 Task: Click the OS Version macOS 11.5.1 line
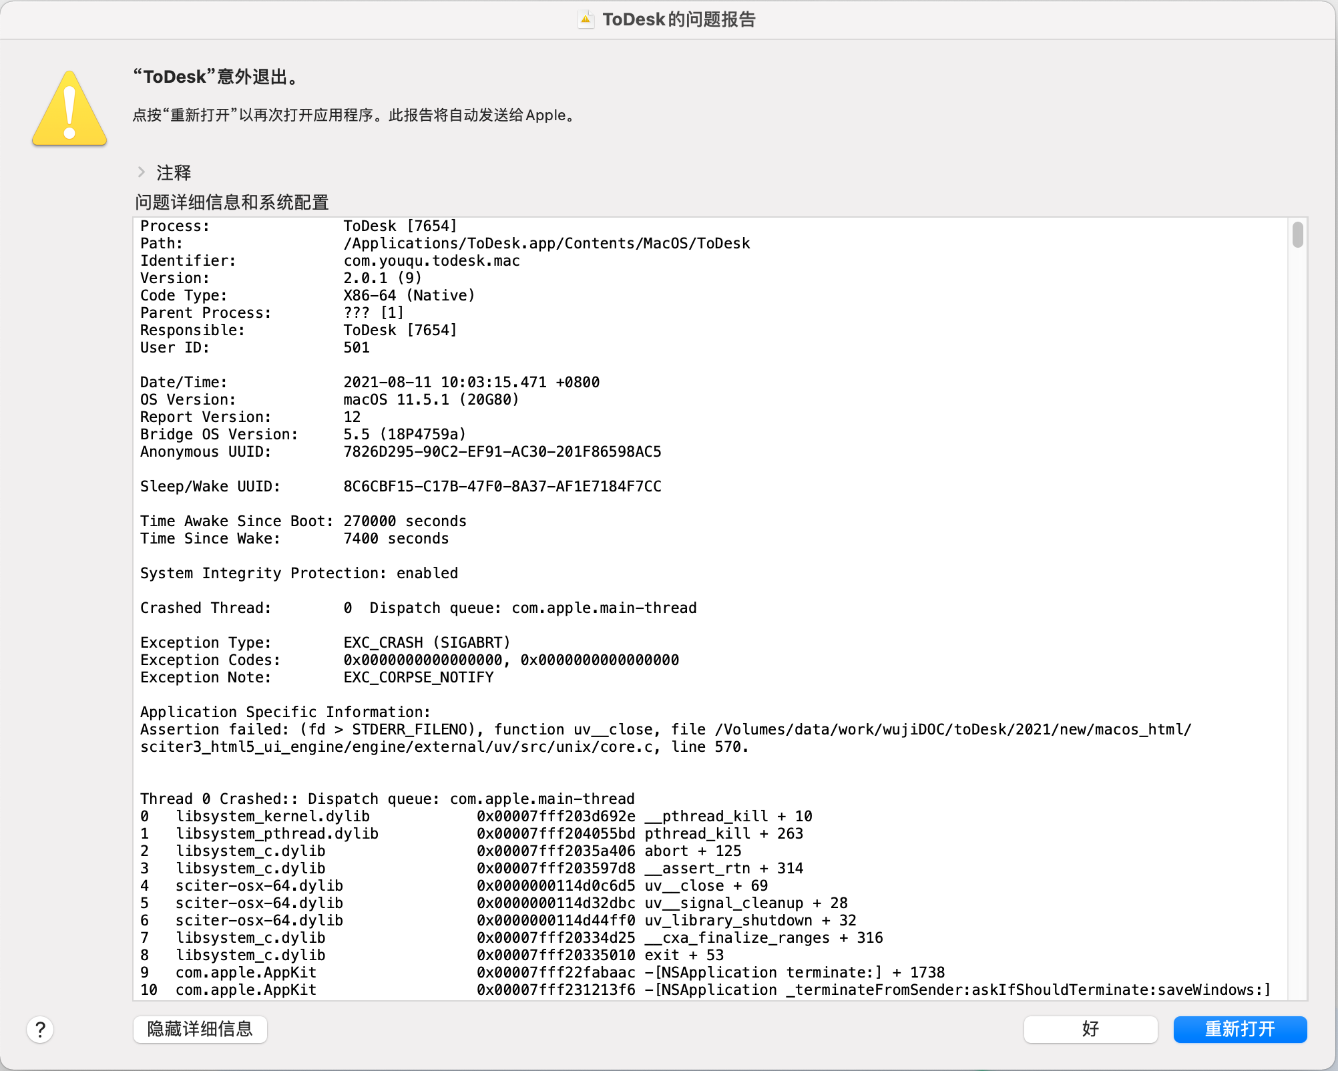[x=330, y=399]
